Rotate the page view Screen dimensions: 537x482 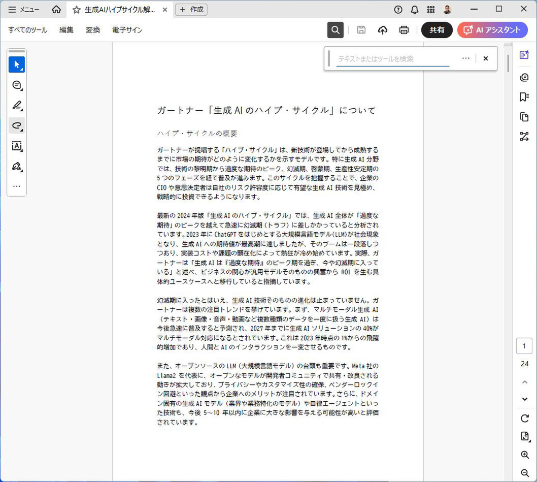tap(525, 419)
